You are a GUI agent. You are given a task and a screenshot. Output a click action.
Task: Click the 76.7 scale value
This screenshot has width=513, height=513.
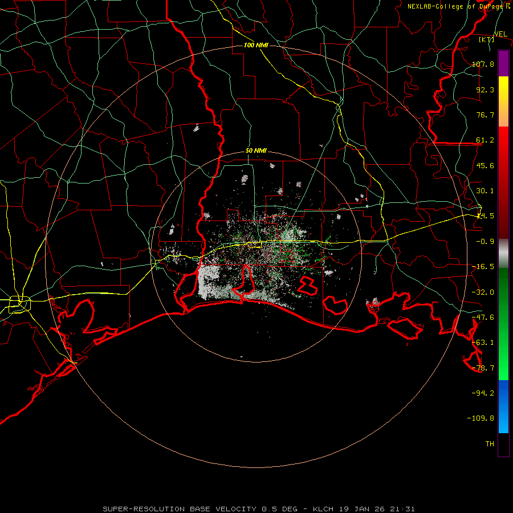485,115
